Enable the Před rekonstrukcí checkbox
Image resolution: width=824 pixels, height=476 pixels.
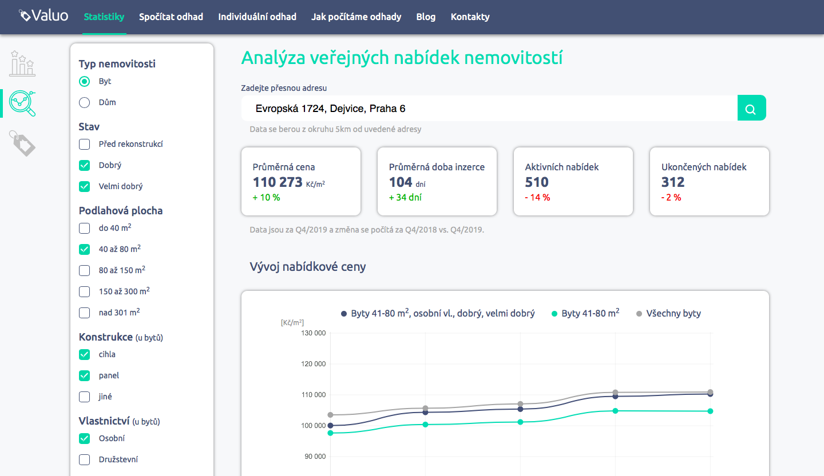point(85,145)
